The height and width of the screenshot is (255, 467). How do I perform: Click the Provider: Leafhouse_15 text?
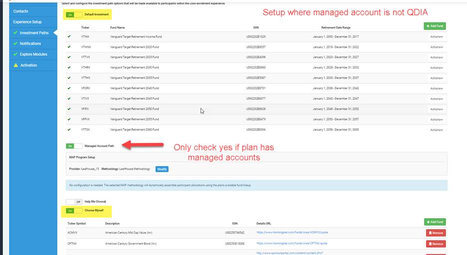[84, 169]
